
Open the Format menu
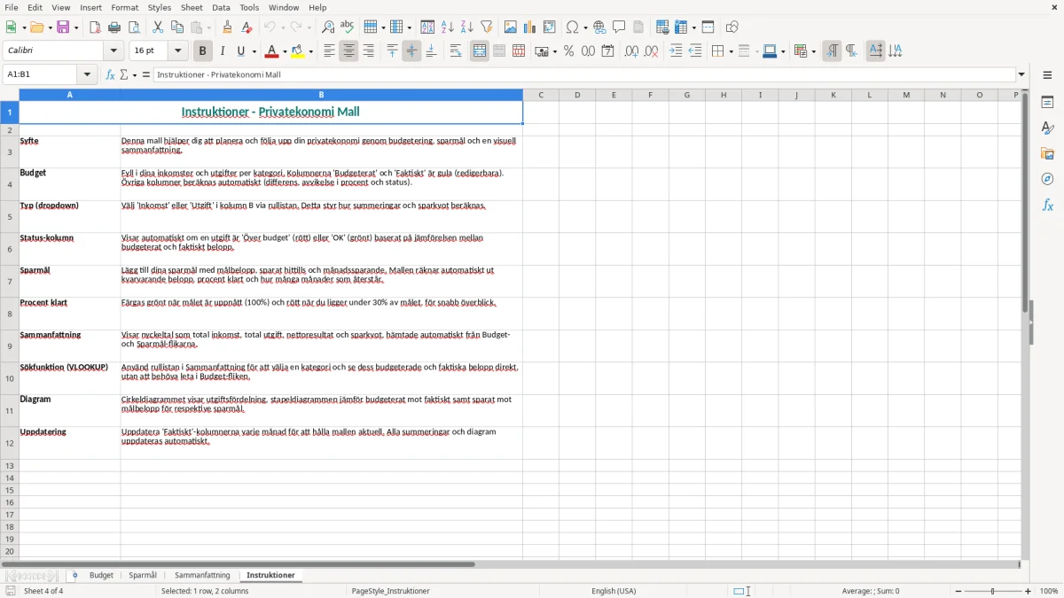(x=124, y=7)
